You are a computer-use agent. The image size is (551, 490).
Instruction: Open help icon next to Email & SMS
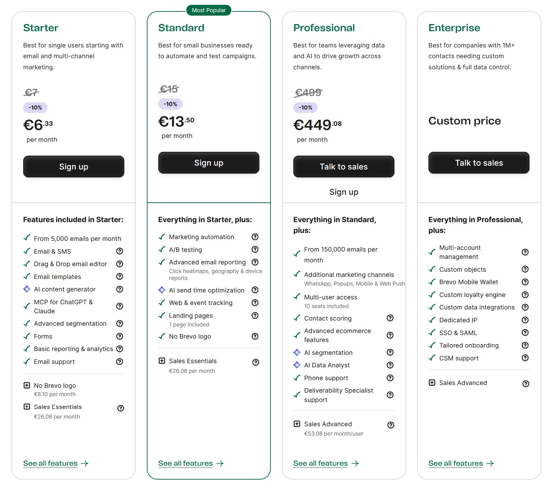tap(119, 251)
